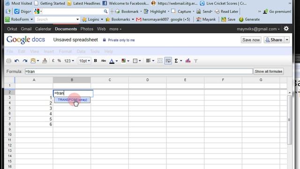Insert a chart using the chart icon
Image resolution: width=300 pixels, height=169 pixels.
(188, 61)
